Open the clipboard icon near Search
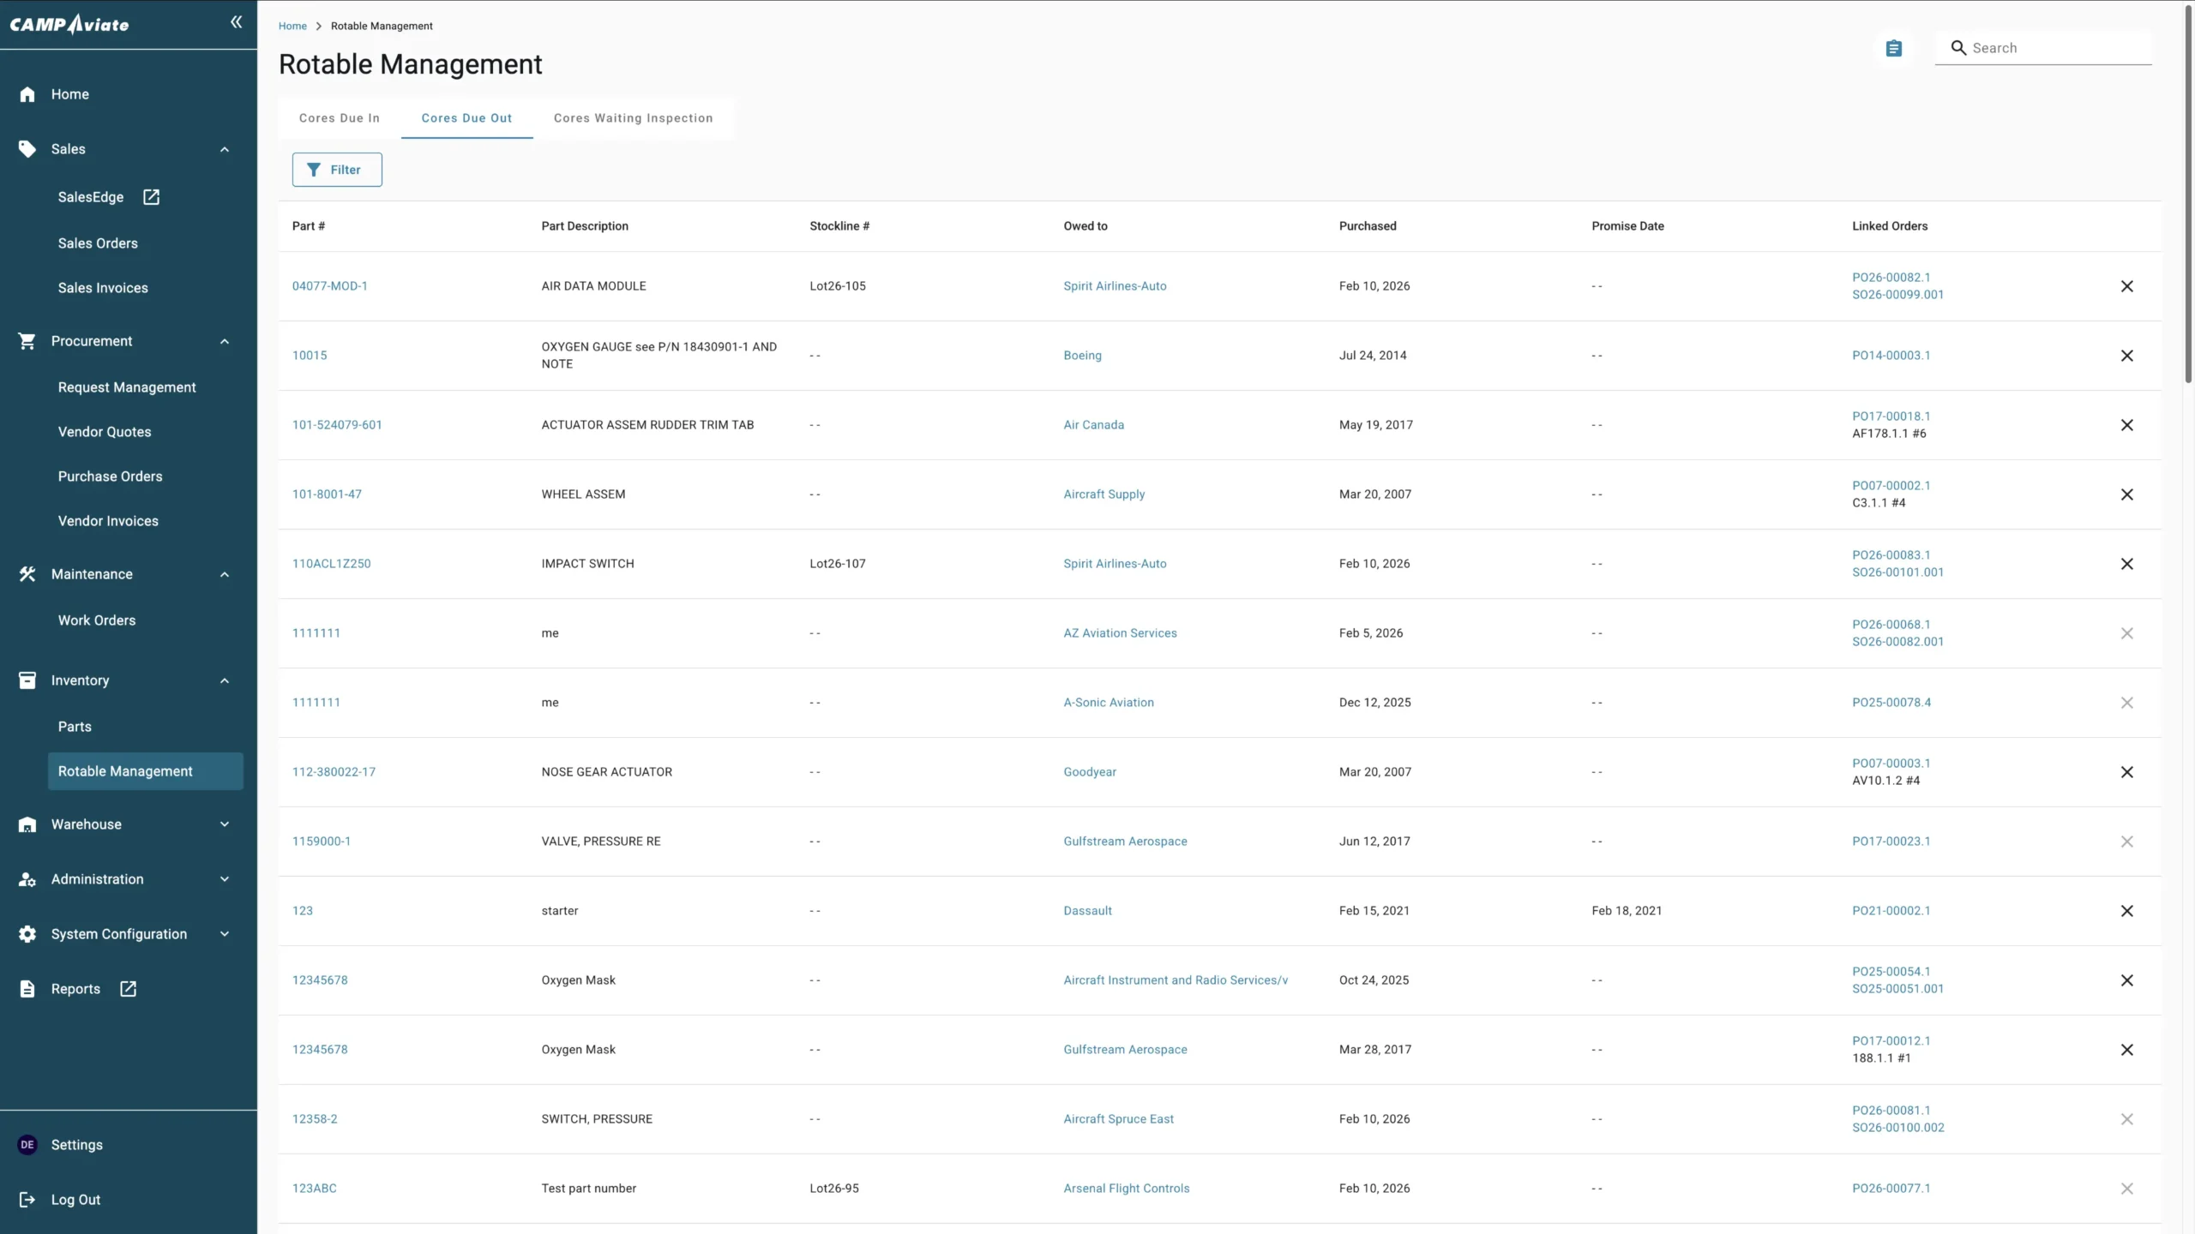This screenshot has height=1234, width=2195. [1894, 48]
